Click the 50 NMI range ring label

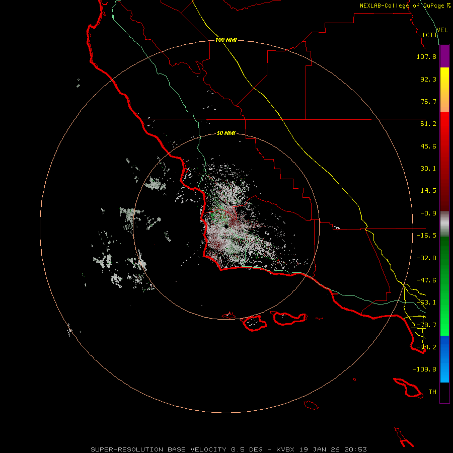226,133
